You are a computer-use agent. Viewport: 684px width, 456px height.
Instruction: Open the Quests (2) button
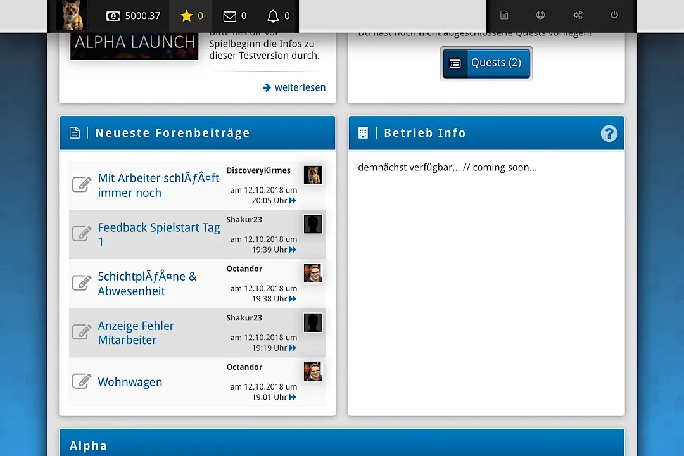486,63
